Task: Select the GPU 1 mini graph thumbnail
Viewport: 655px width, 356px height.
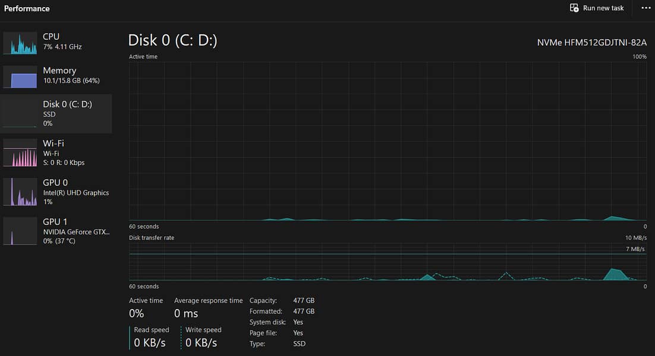Action: (20, 231)
